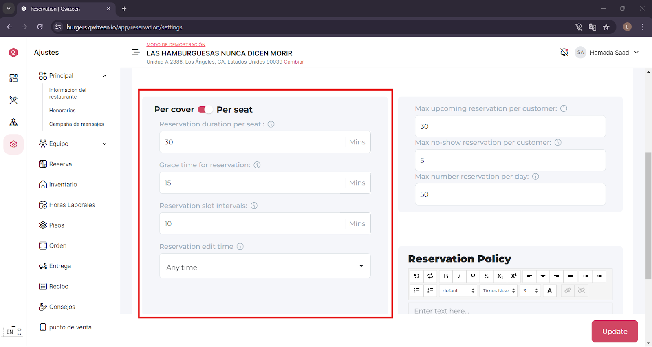Insert numbered list
The image size is (652, 347).
pos(430,290)
